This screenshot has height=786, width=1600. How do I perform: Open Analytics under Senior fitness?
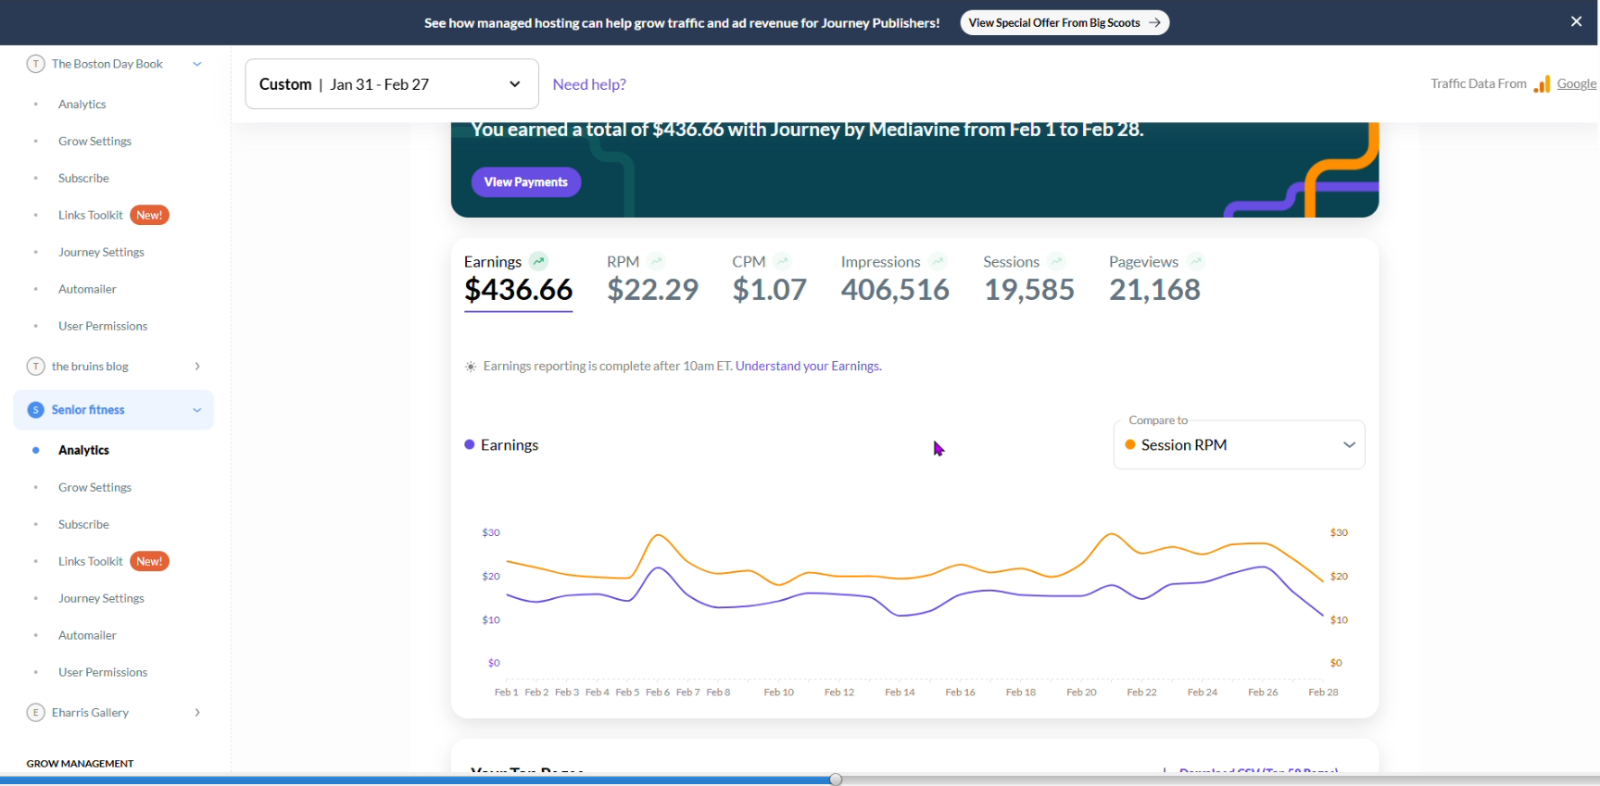83,450
